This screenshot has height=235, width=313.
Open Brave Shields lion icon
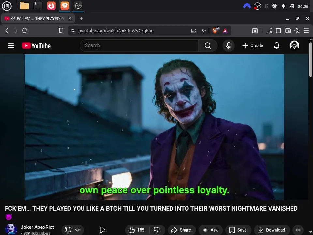[x=215, y=30]
